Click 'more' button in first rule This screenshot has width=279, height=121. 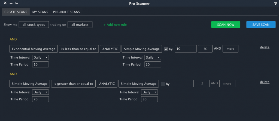pyautogui.click(x=231, y=49)
